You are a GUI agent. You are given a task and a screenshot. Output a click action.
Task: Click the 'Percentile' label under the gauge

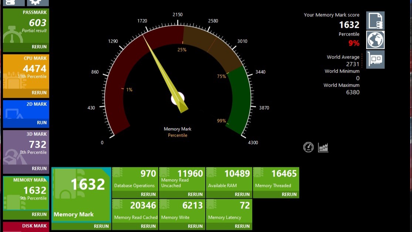178,135
